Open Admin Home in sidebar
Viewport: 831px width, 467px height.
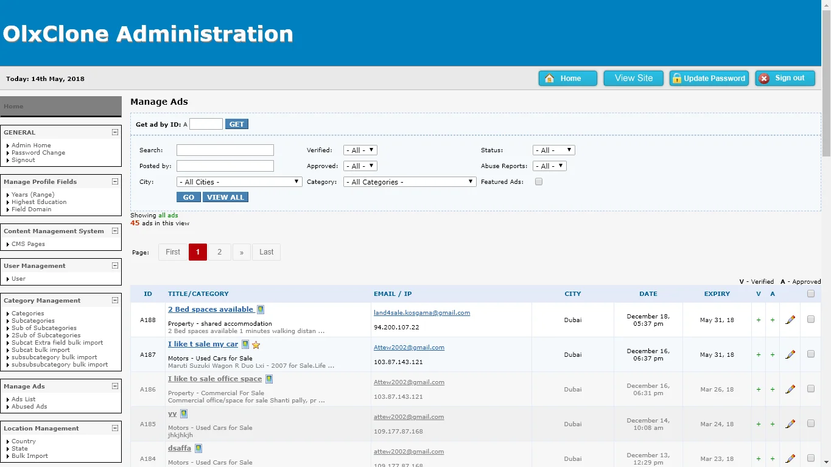(x=31, y=146)
